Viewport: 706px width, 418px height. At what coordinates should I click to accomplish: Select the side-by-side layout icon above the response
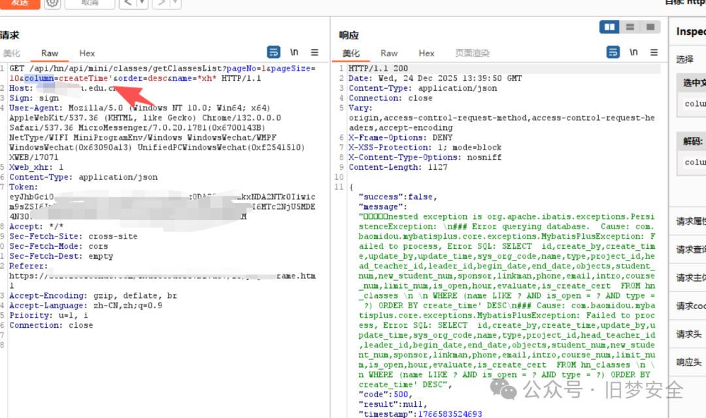609,27
